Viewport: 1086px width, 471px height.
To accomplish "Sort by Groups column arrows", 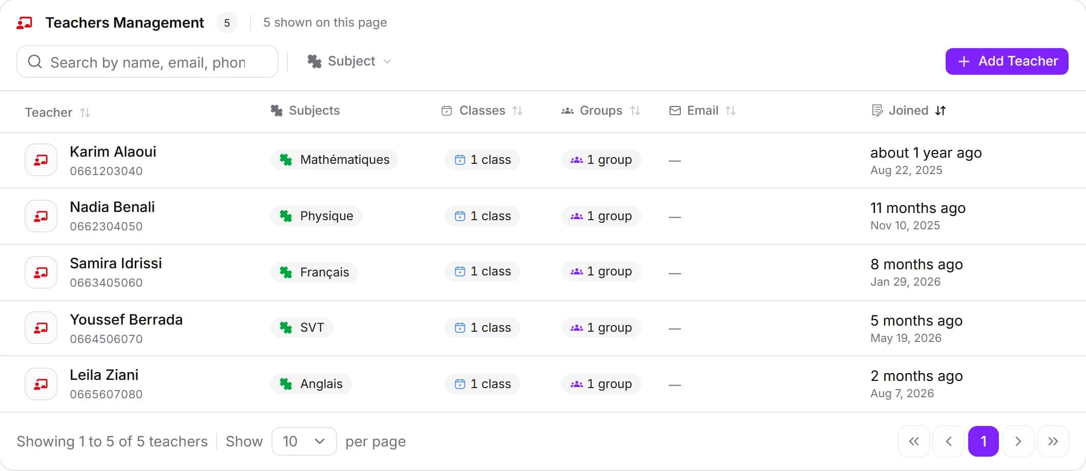I will 635,111.
